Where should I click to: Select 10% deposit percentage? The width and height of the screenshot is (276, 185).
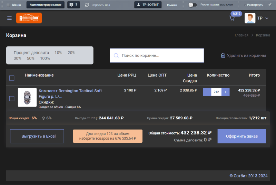(58, 53)
